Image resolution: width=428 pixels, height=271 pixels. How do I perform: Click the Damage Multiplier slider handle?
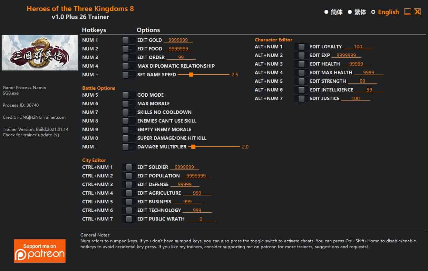tap(193, 147)
